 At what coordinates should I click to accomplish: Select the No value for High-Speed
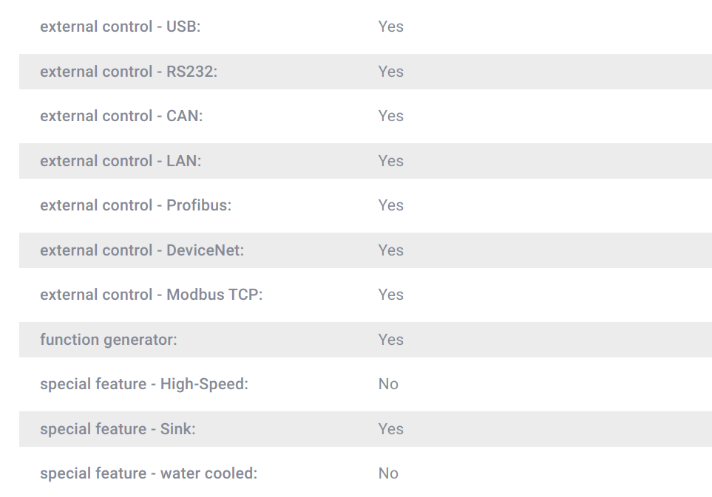click(388, 384)
